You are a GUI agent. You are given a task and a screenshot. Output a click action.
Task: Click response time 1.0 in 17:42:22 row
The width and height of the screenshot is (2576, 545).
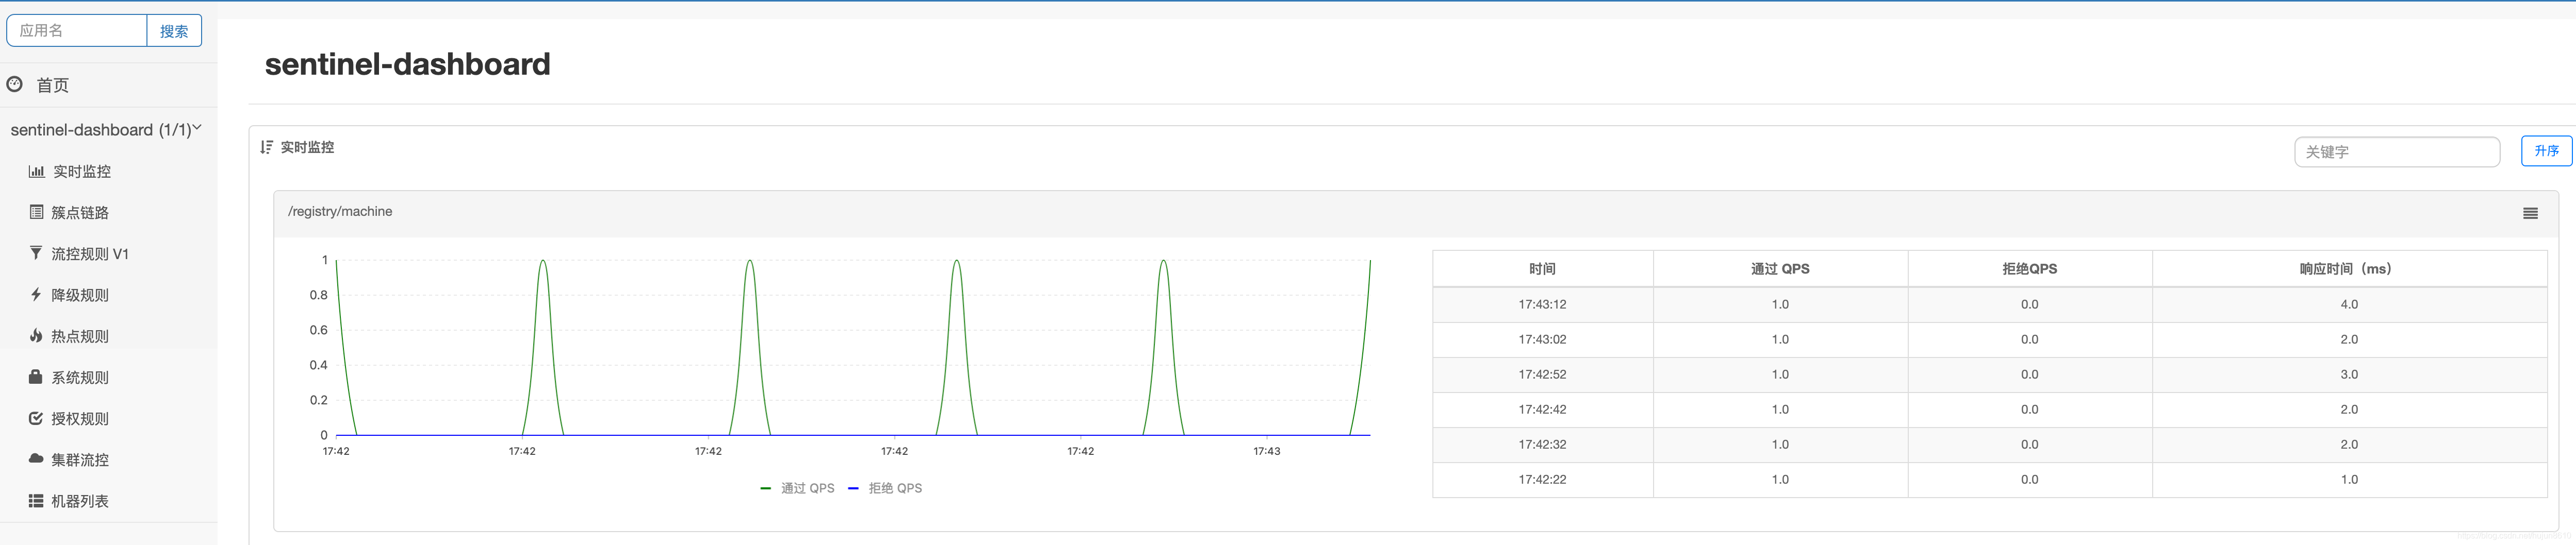(2349, 479)
